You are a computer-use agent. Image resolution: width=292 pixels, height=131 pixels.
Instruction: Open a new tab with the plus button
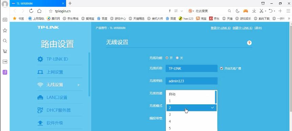point(70,3)
